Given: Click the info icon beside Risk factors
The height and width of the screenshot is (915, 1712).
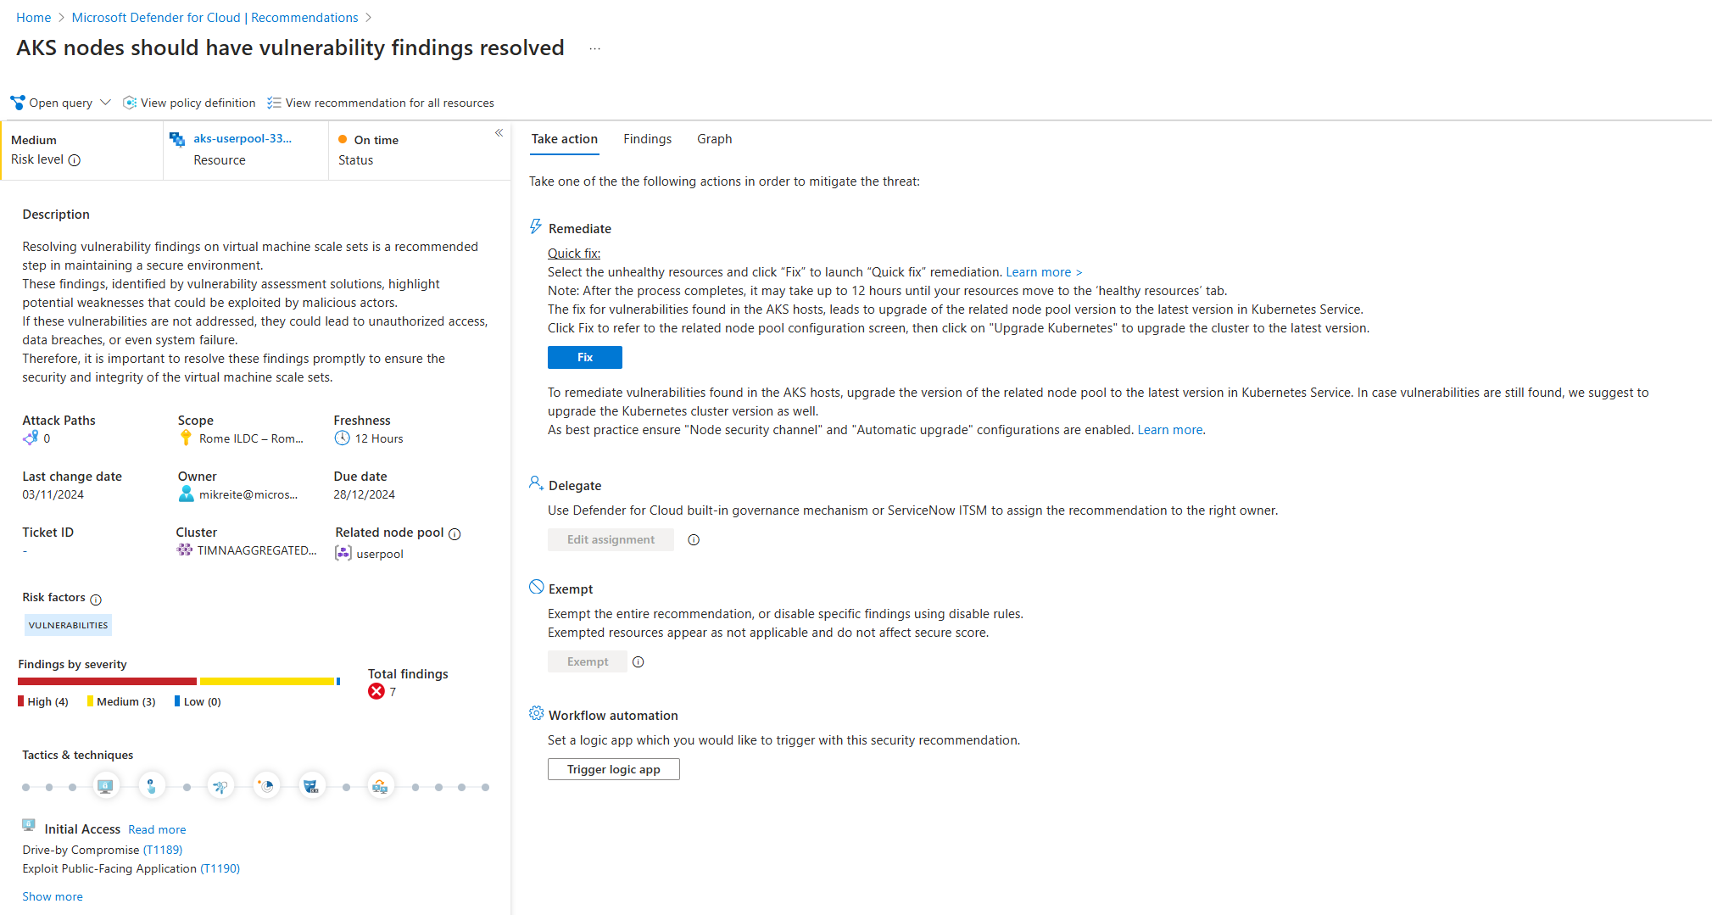Looking at the screenshot, I should pyautogui.click(x=96, y=599).
